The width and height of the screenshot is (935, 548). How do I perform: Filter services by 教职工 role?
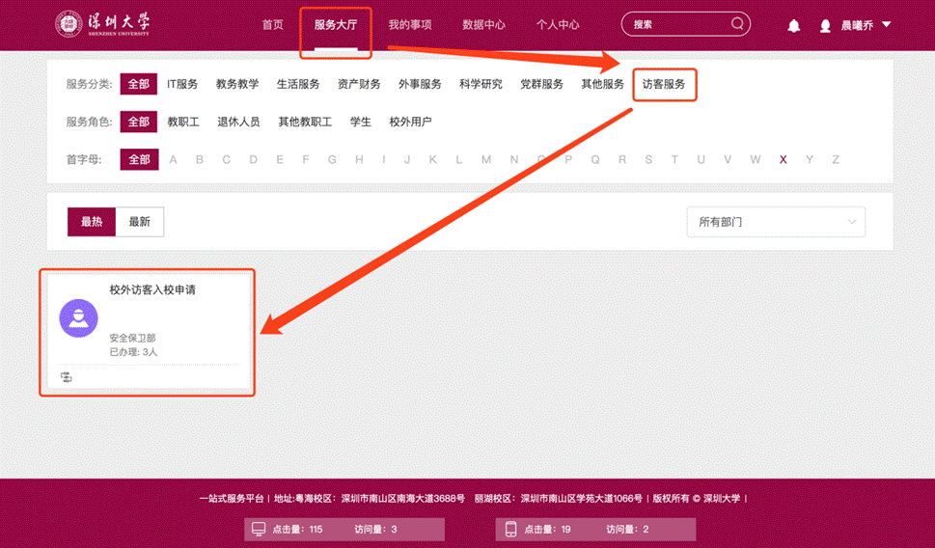click(x=183, y=122)
